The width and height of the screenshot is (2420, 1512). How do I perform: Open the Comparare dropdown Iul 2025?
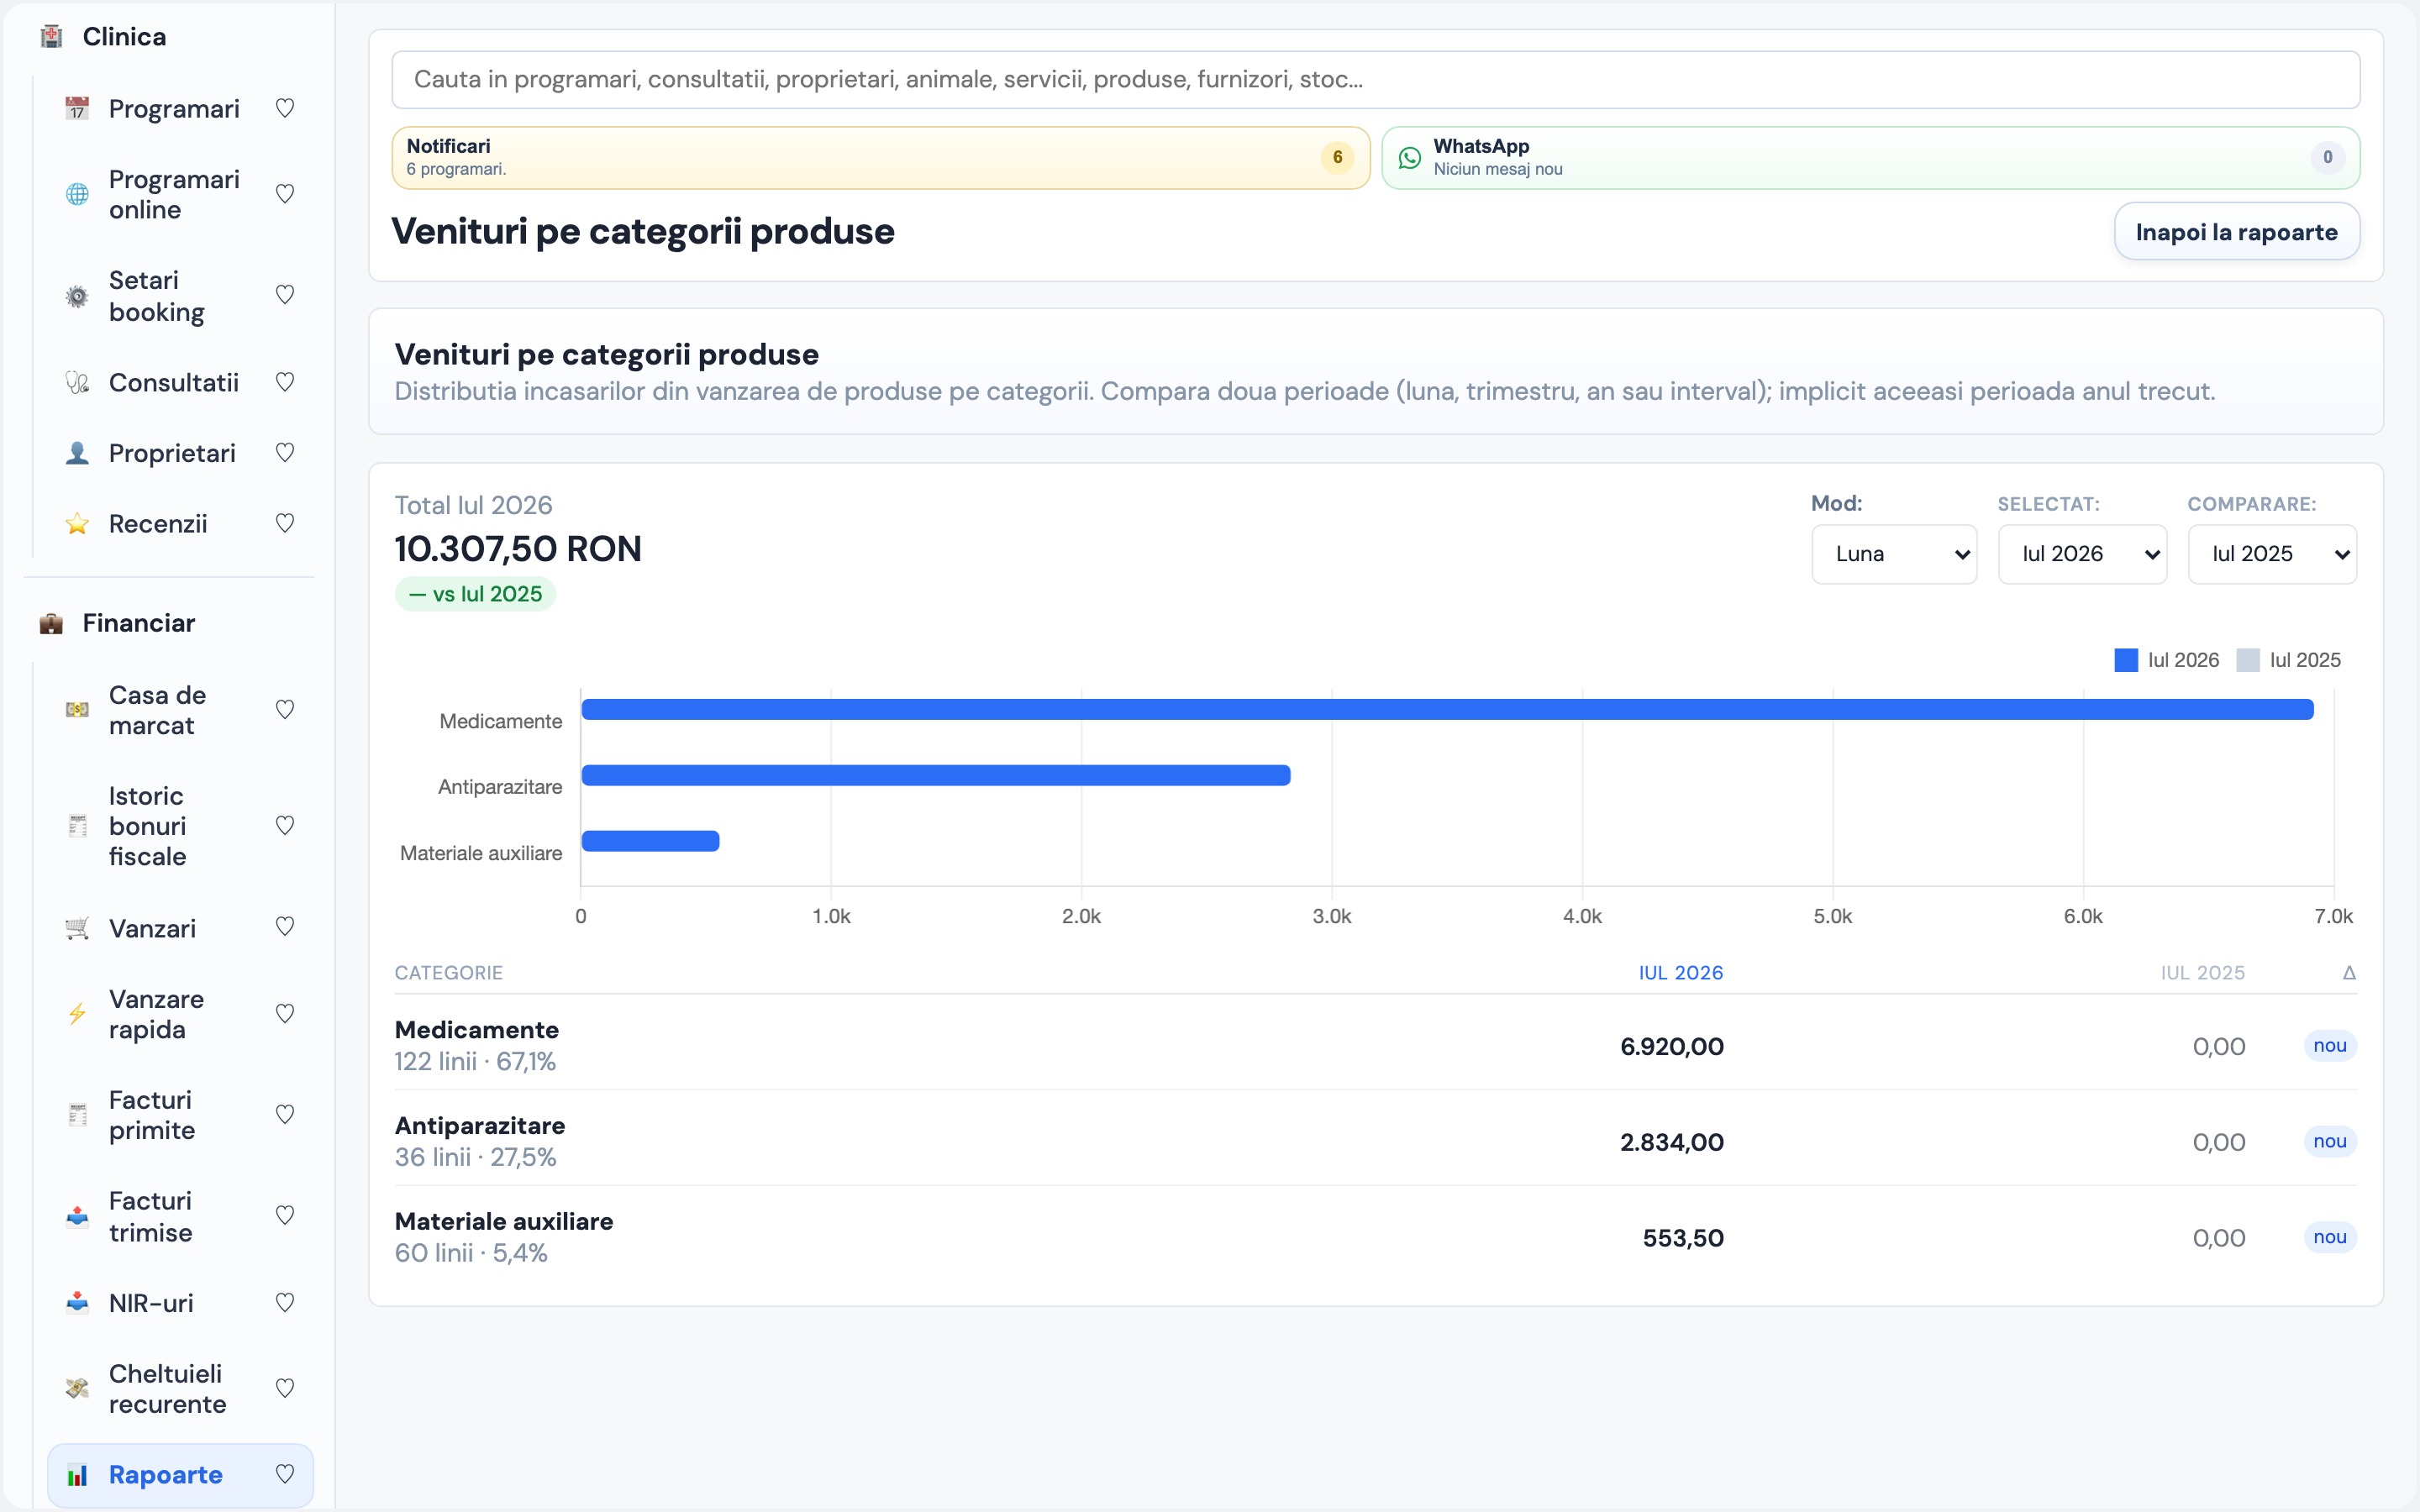tap(2272, 554)
